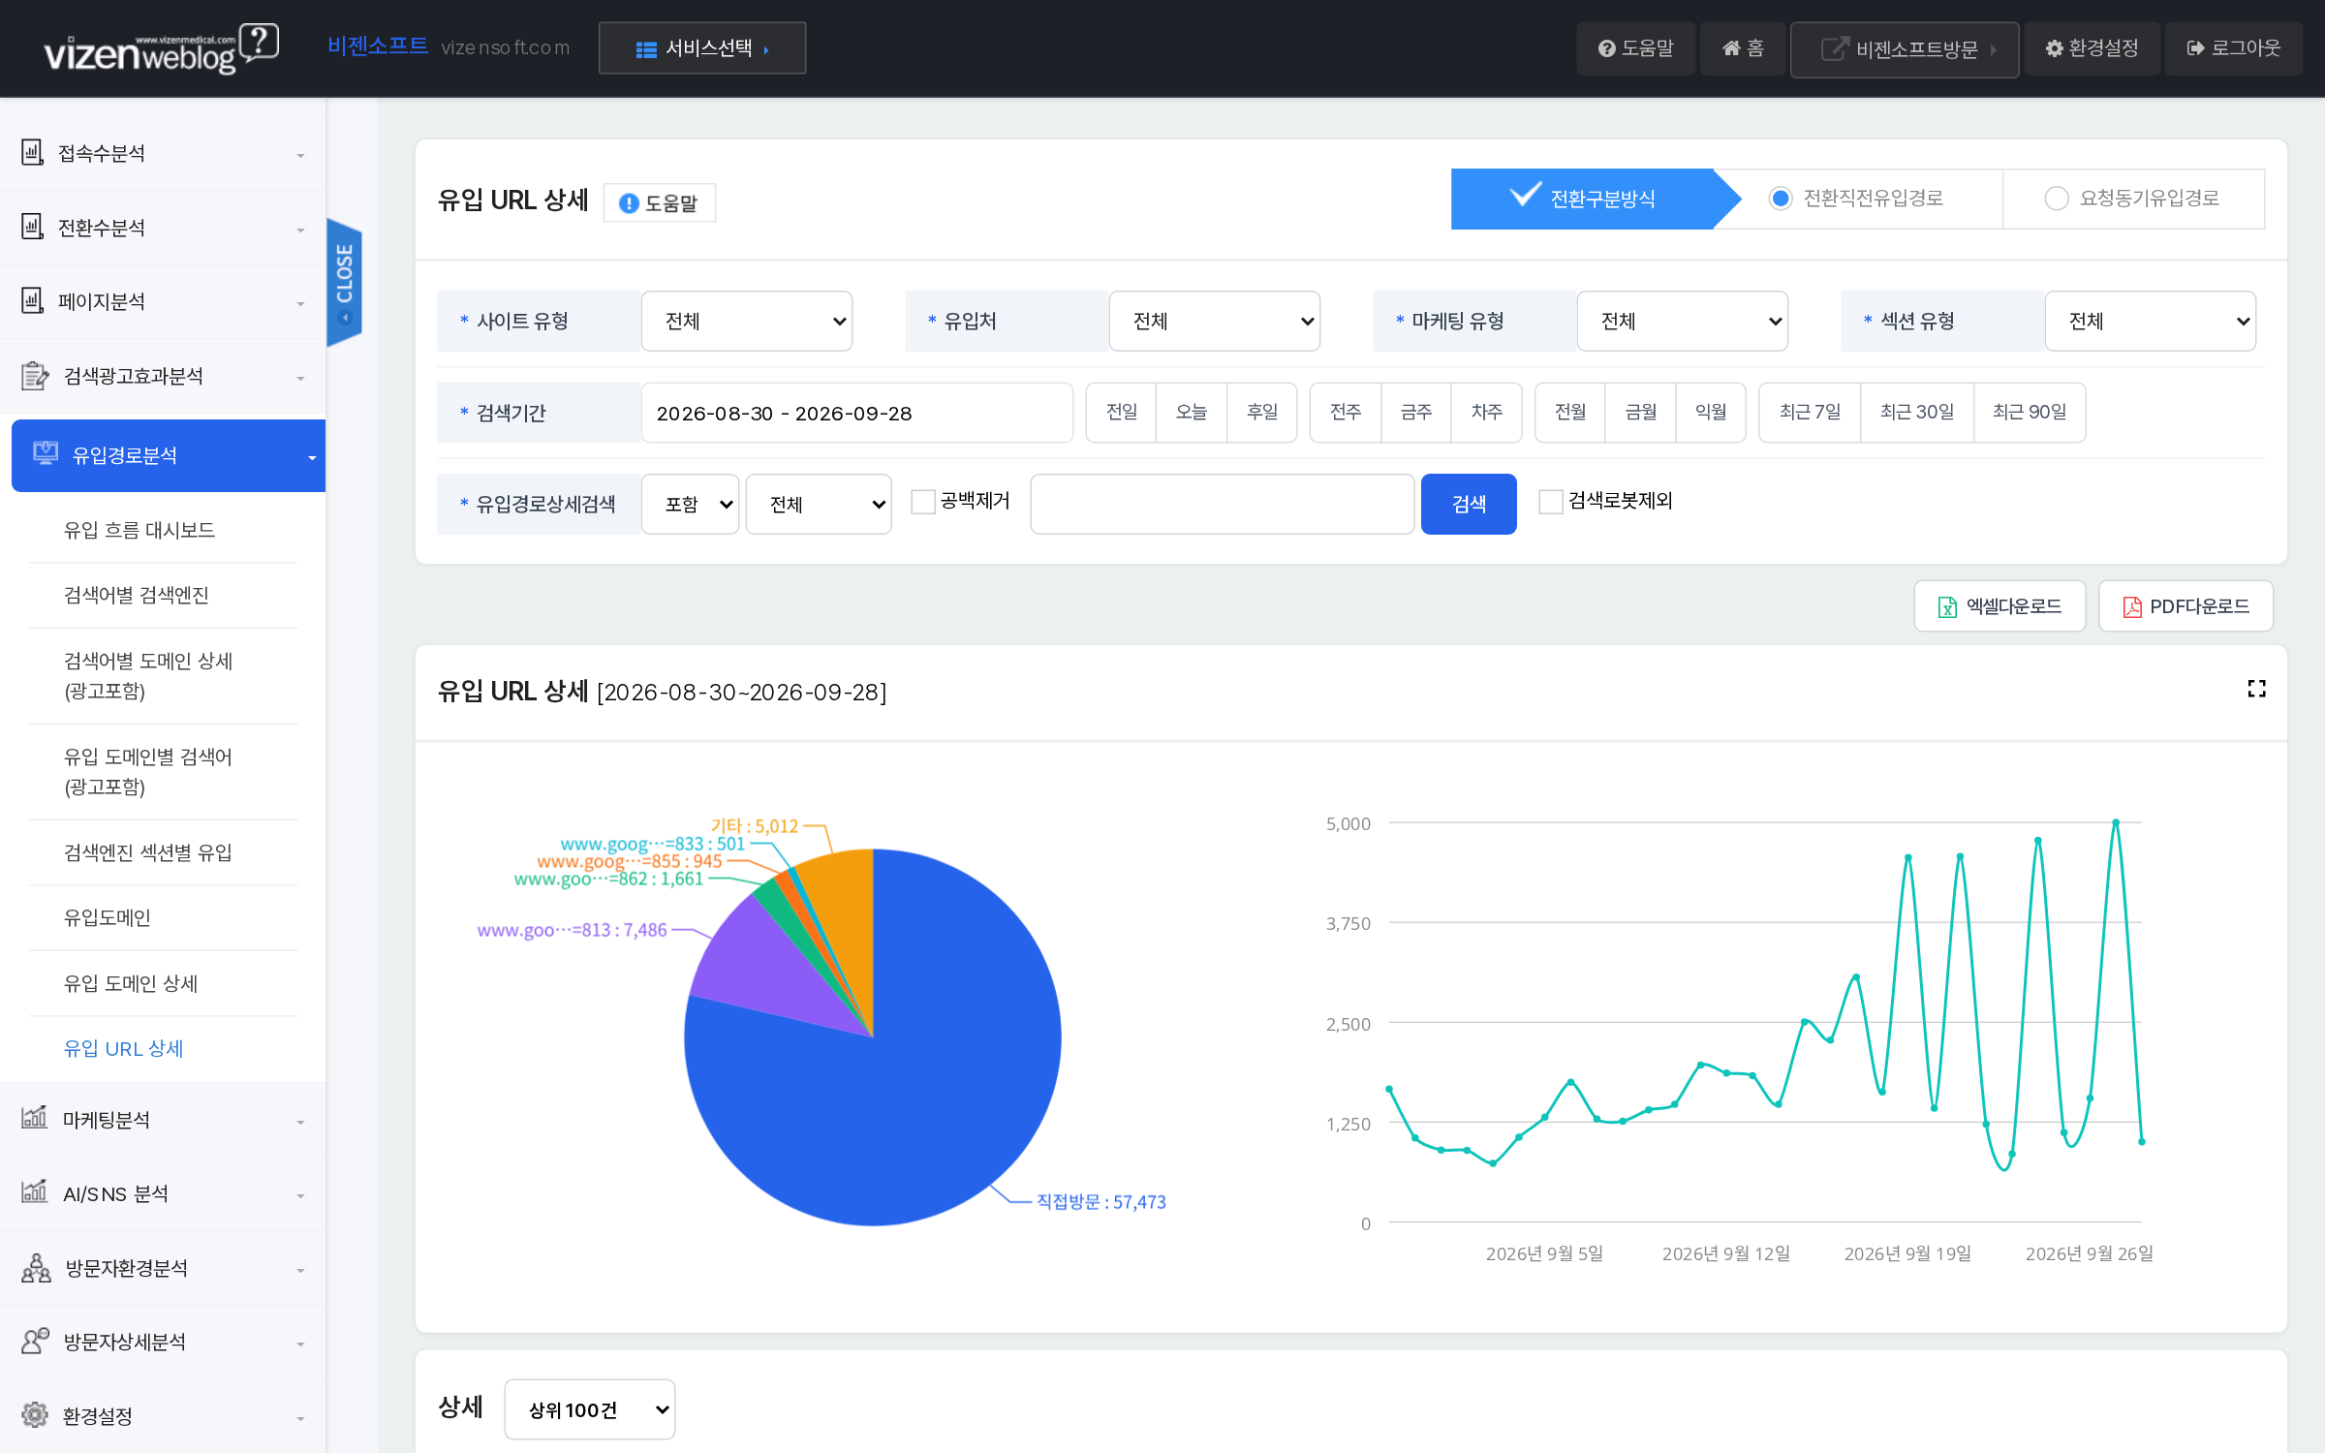Open the 서비스선택 menu

tap(702, 48)
